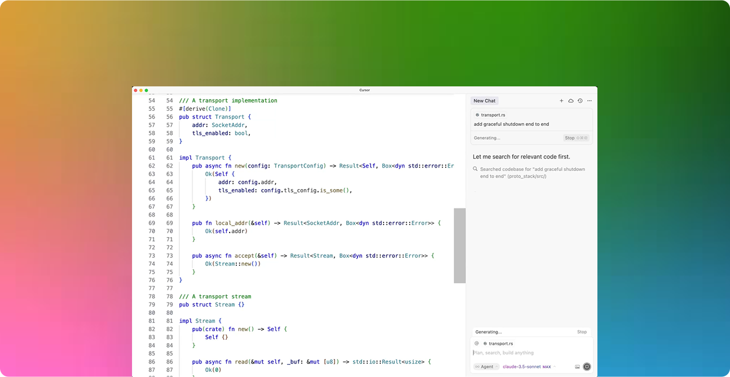Click 'tls_enabled: config.tls_config.is_some(),' line
The height and width of the screenshot is (377, 730).
pyautogui.click(x=285, y=190)
